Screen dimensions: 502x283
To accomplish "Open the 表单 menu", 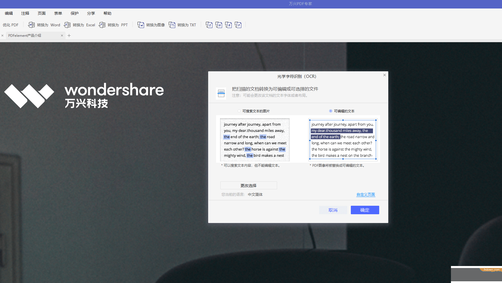I will (x=58, y=13).
